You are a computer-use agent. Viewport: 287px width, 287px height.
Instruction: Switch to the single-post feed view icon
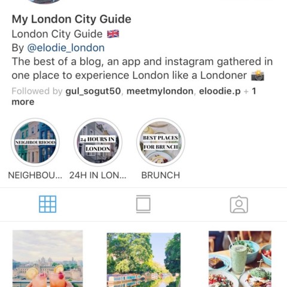point(143,204)
